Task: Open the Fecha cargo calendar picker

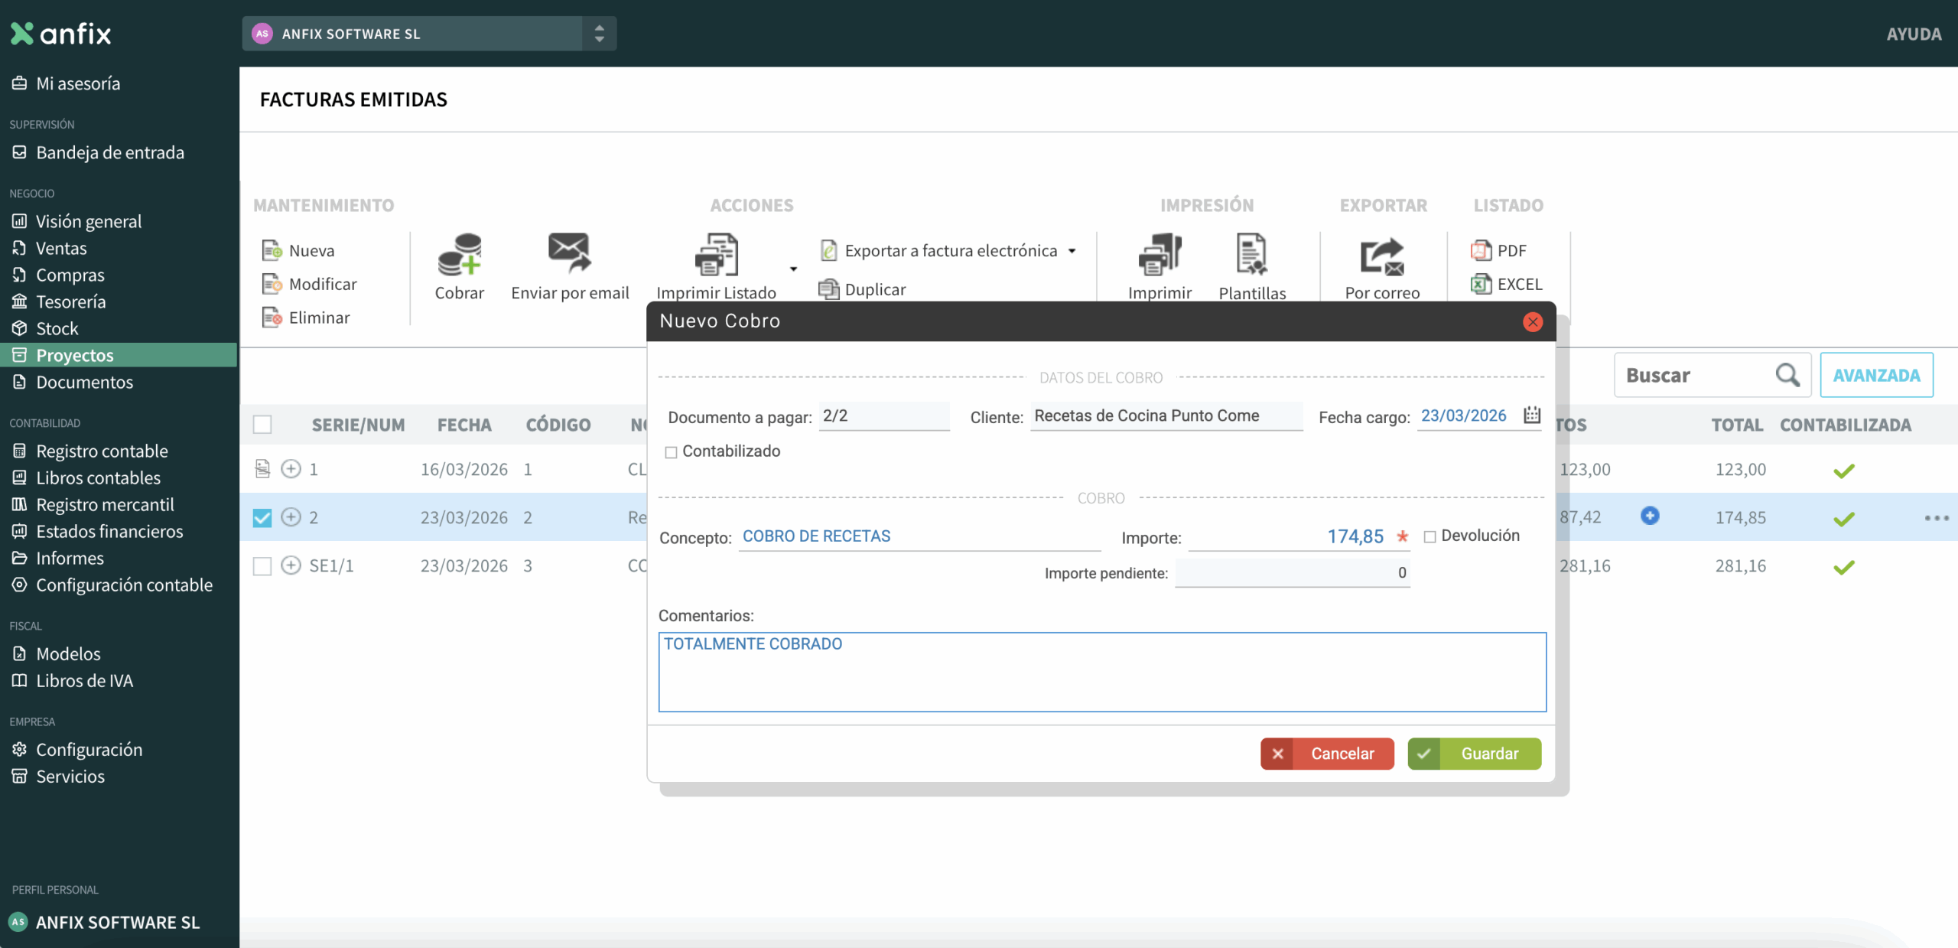Action: click(x=1531, y=415)
